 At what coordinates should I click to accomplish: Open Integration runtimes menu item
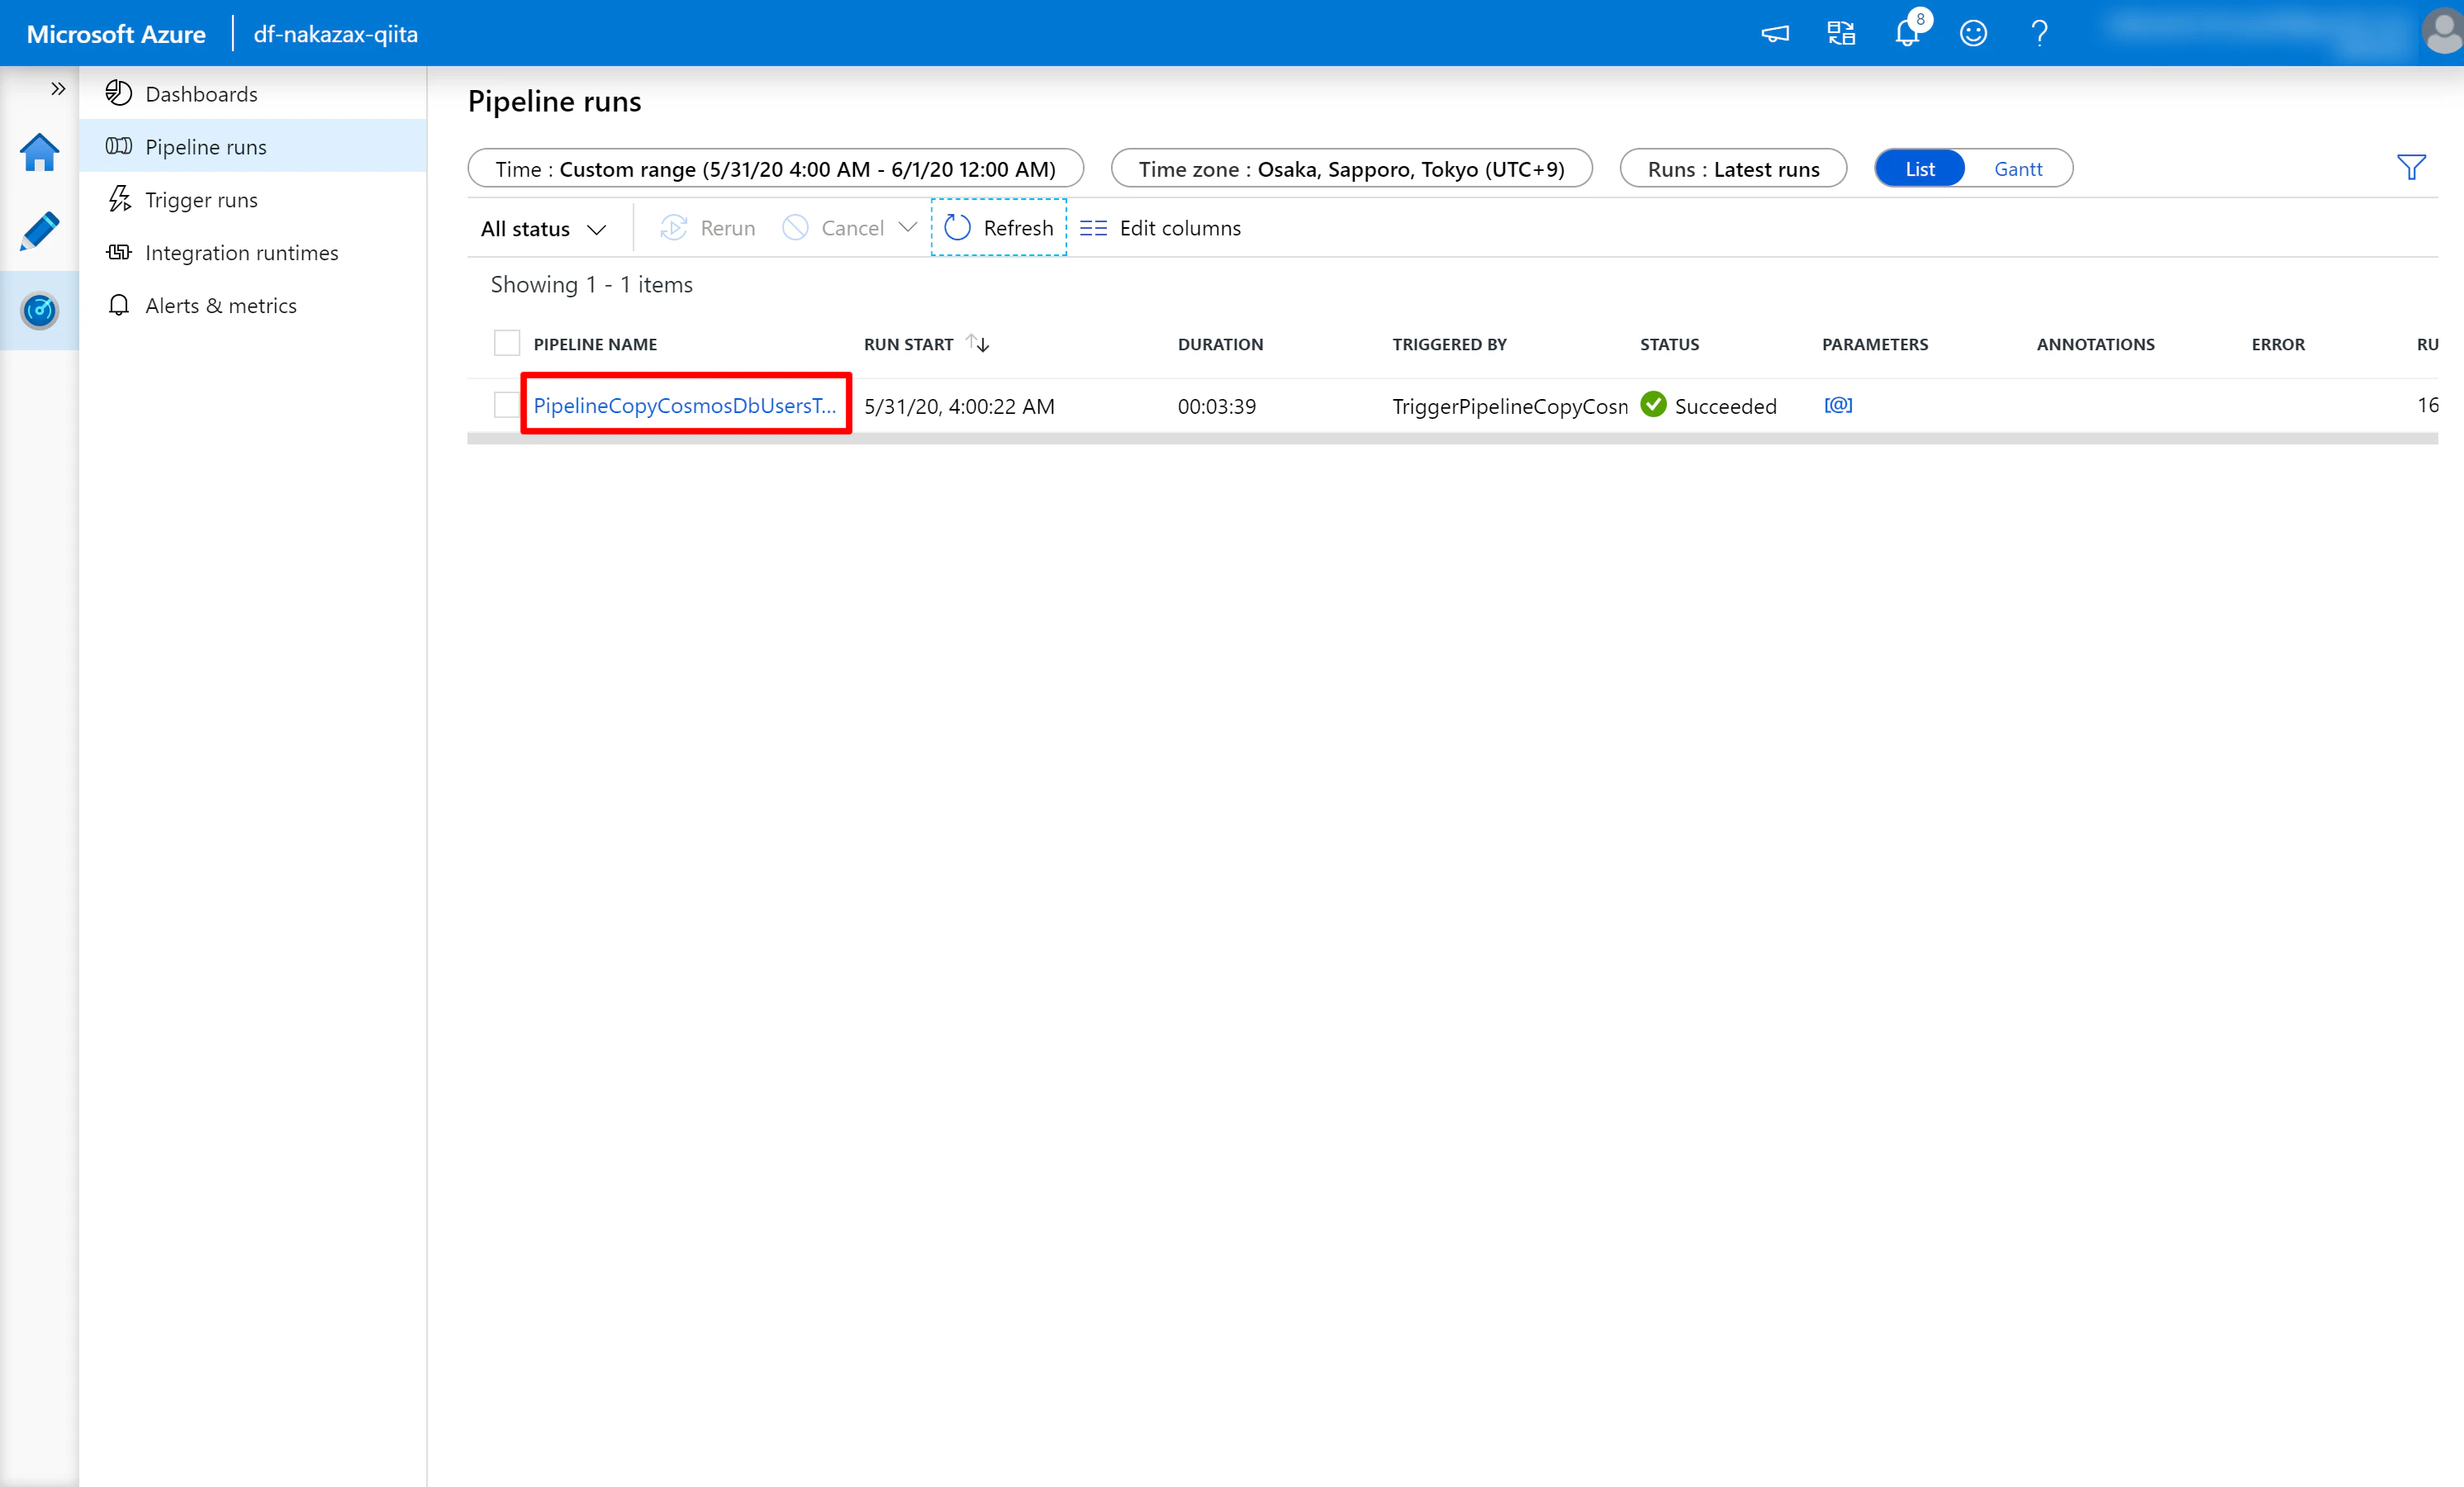tap(253, 252)
